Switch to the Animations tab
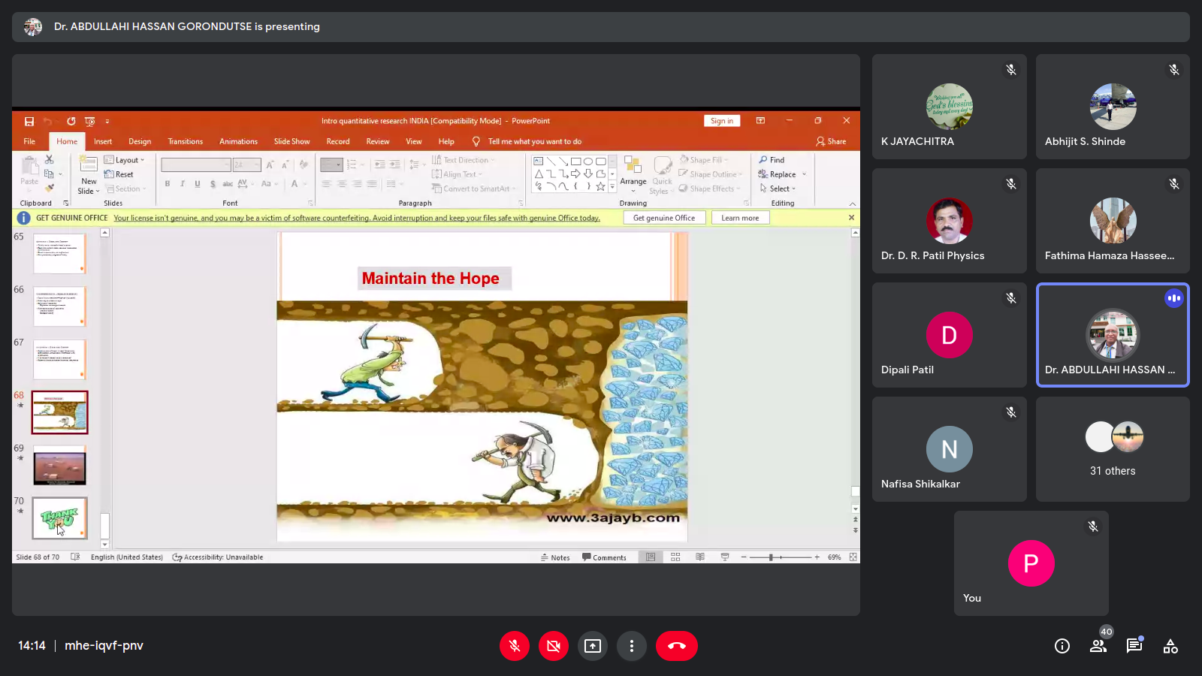1202x676 pixels. tap(238, 141)
